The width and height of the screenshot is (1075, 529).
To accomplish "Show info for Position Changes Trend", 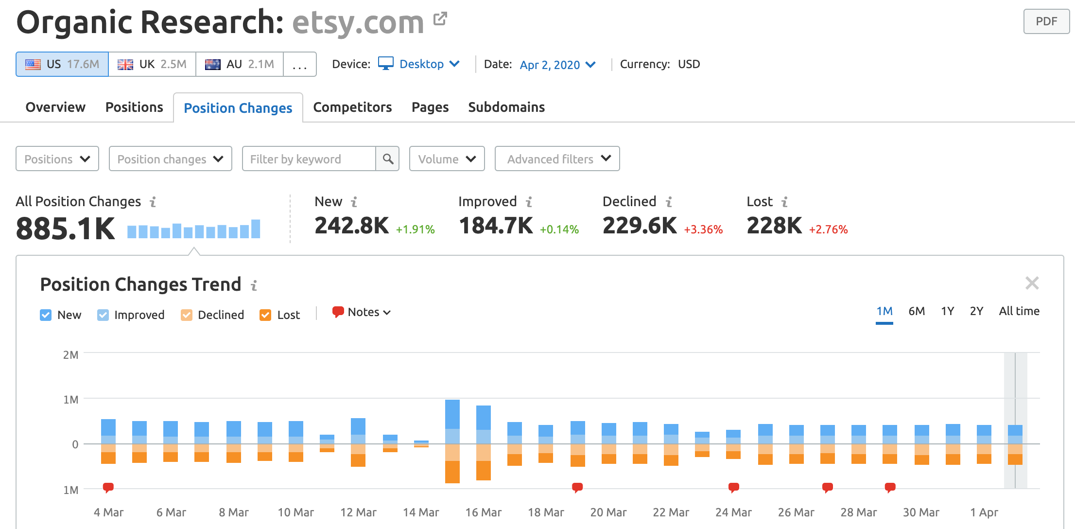I will (254, 285).
